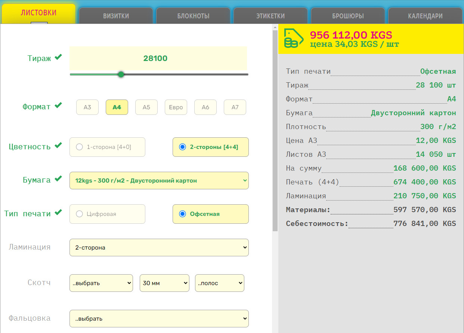Click the per-unit price 34,03 KGS / шт
Viewport: 464px width, 333px height.
(355, 44)
